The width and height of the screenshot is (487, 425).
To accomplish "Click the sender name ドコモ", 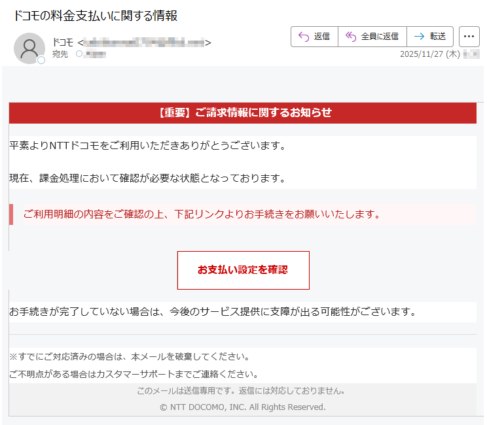I will pyautogui.click(x=63, y=42).
